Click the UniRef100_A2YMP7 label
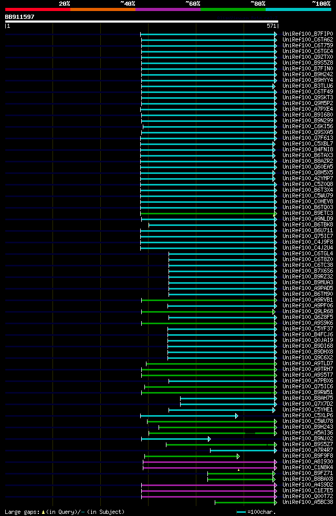This screenshot has width=336, height=516. tap(308, 178)
